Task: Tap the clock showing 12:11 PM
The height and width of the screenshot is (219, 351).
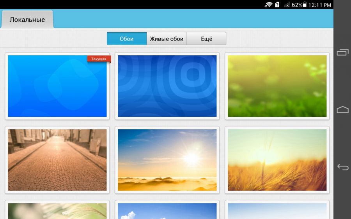Action: click(319, 5)
